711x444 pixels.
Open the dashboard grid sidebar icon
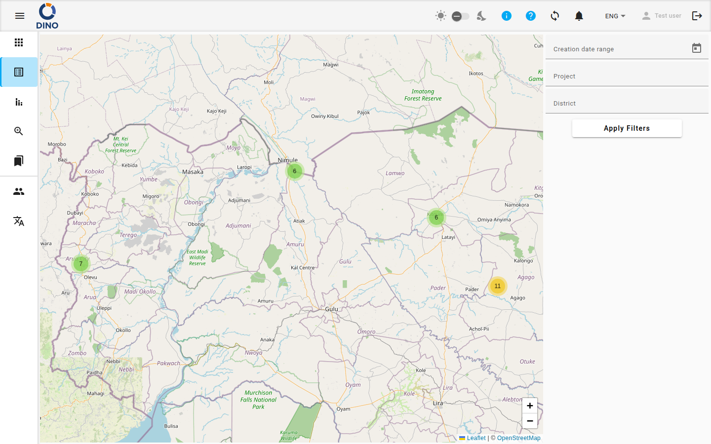coord(19,42)
